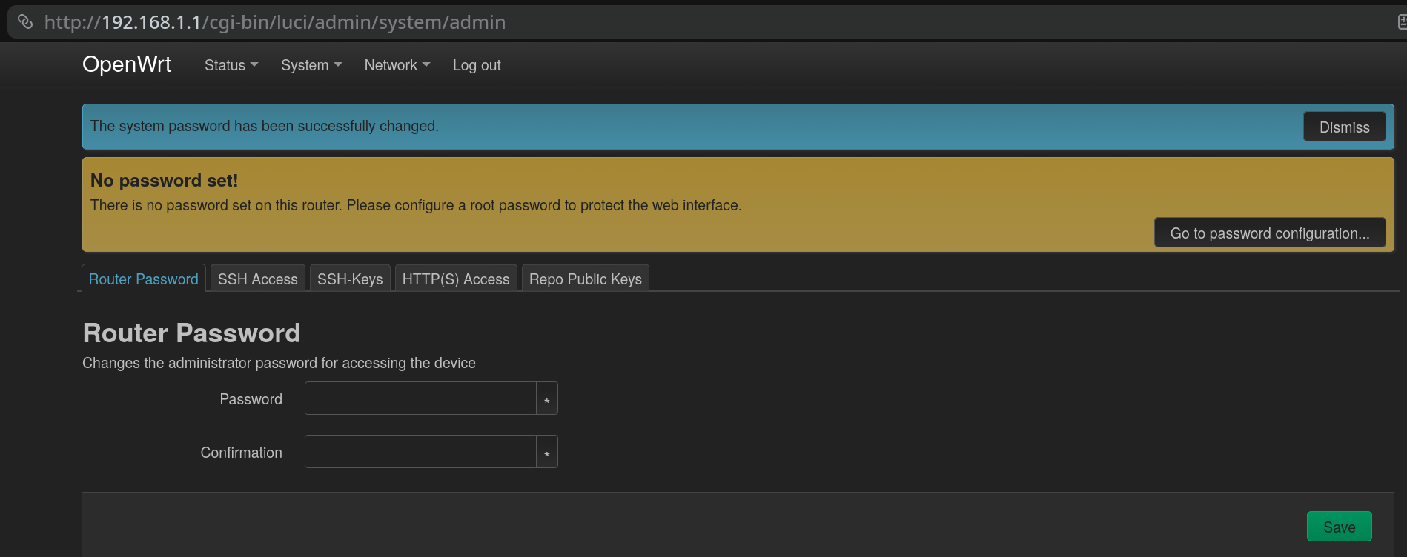Open the Repo Public Keys tab

click(586, 278)
